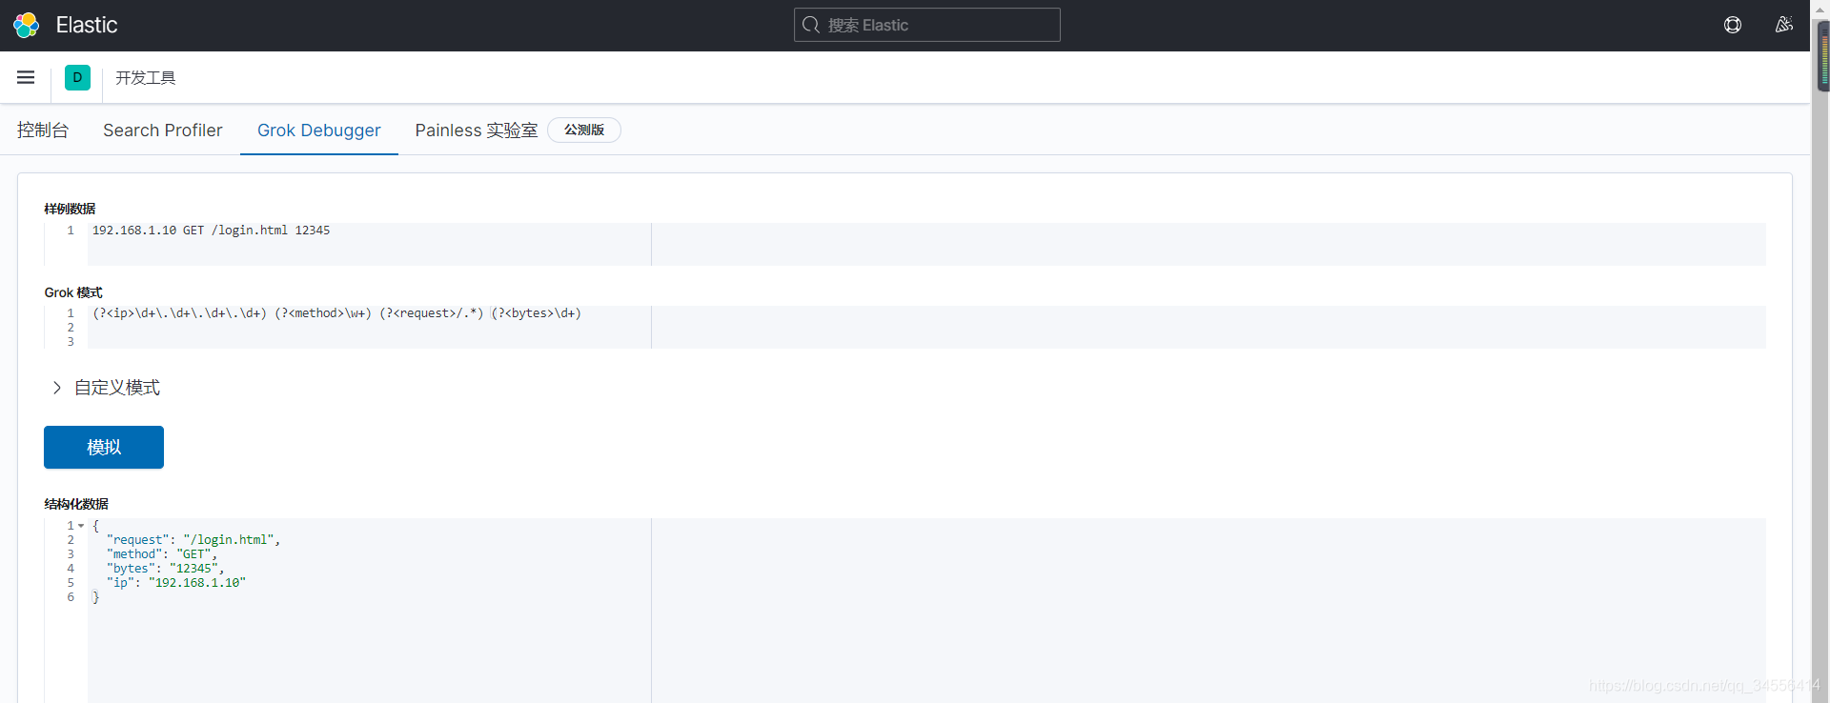Open the newsfeed celebration icon

tap(1784, 25)
